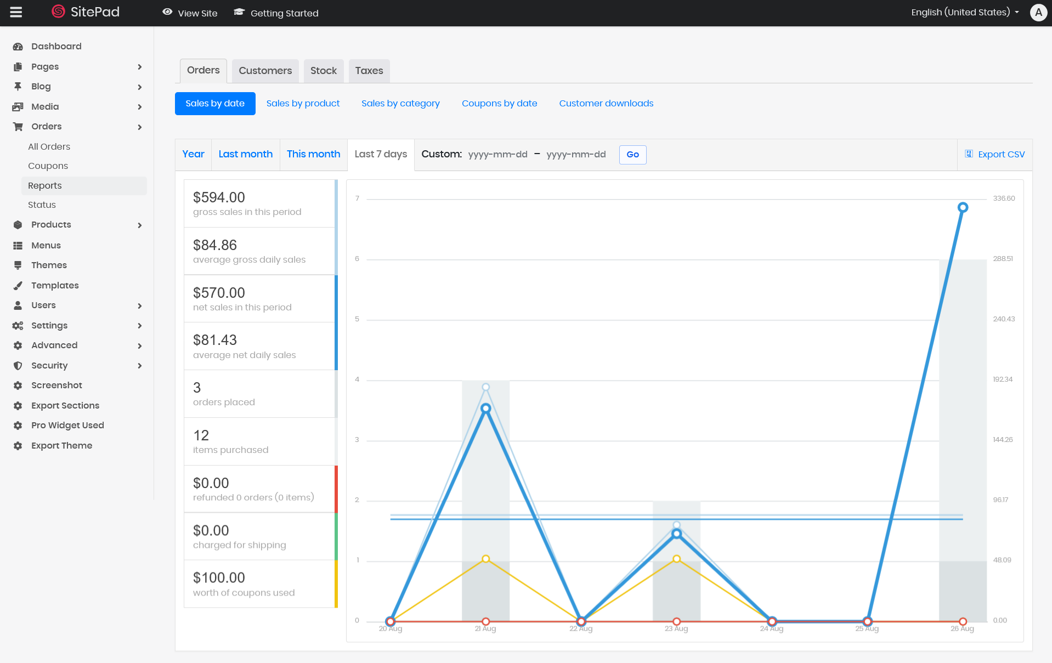The height and width of the screenshot is (663, 1052).
Task: Click the 26 Aug peak data point
Action: [x=963, y=207]
